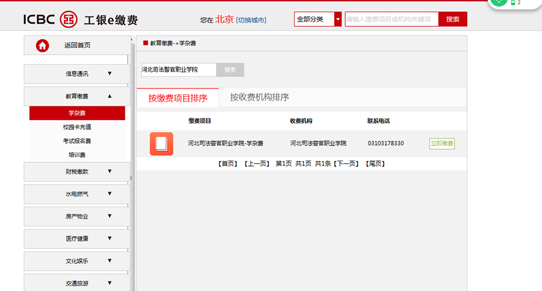Click the red 搜索 button in header
542x291 pixels.
click(452, 19)
